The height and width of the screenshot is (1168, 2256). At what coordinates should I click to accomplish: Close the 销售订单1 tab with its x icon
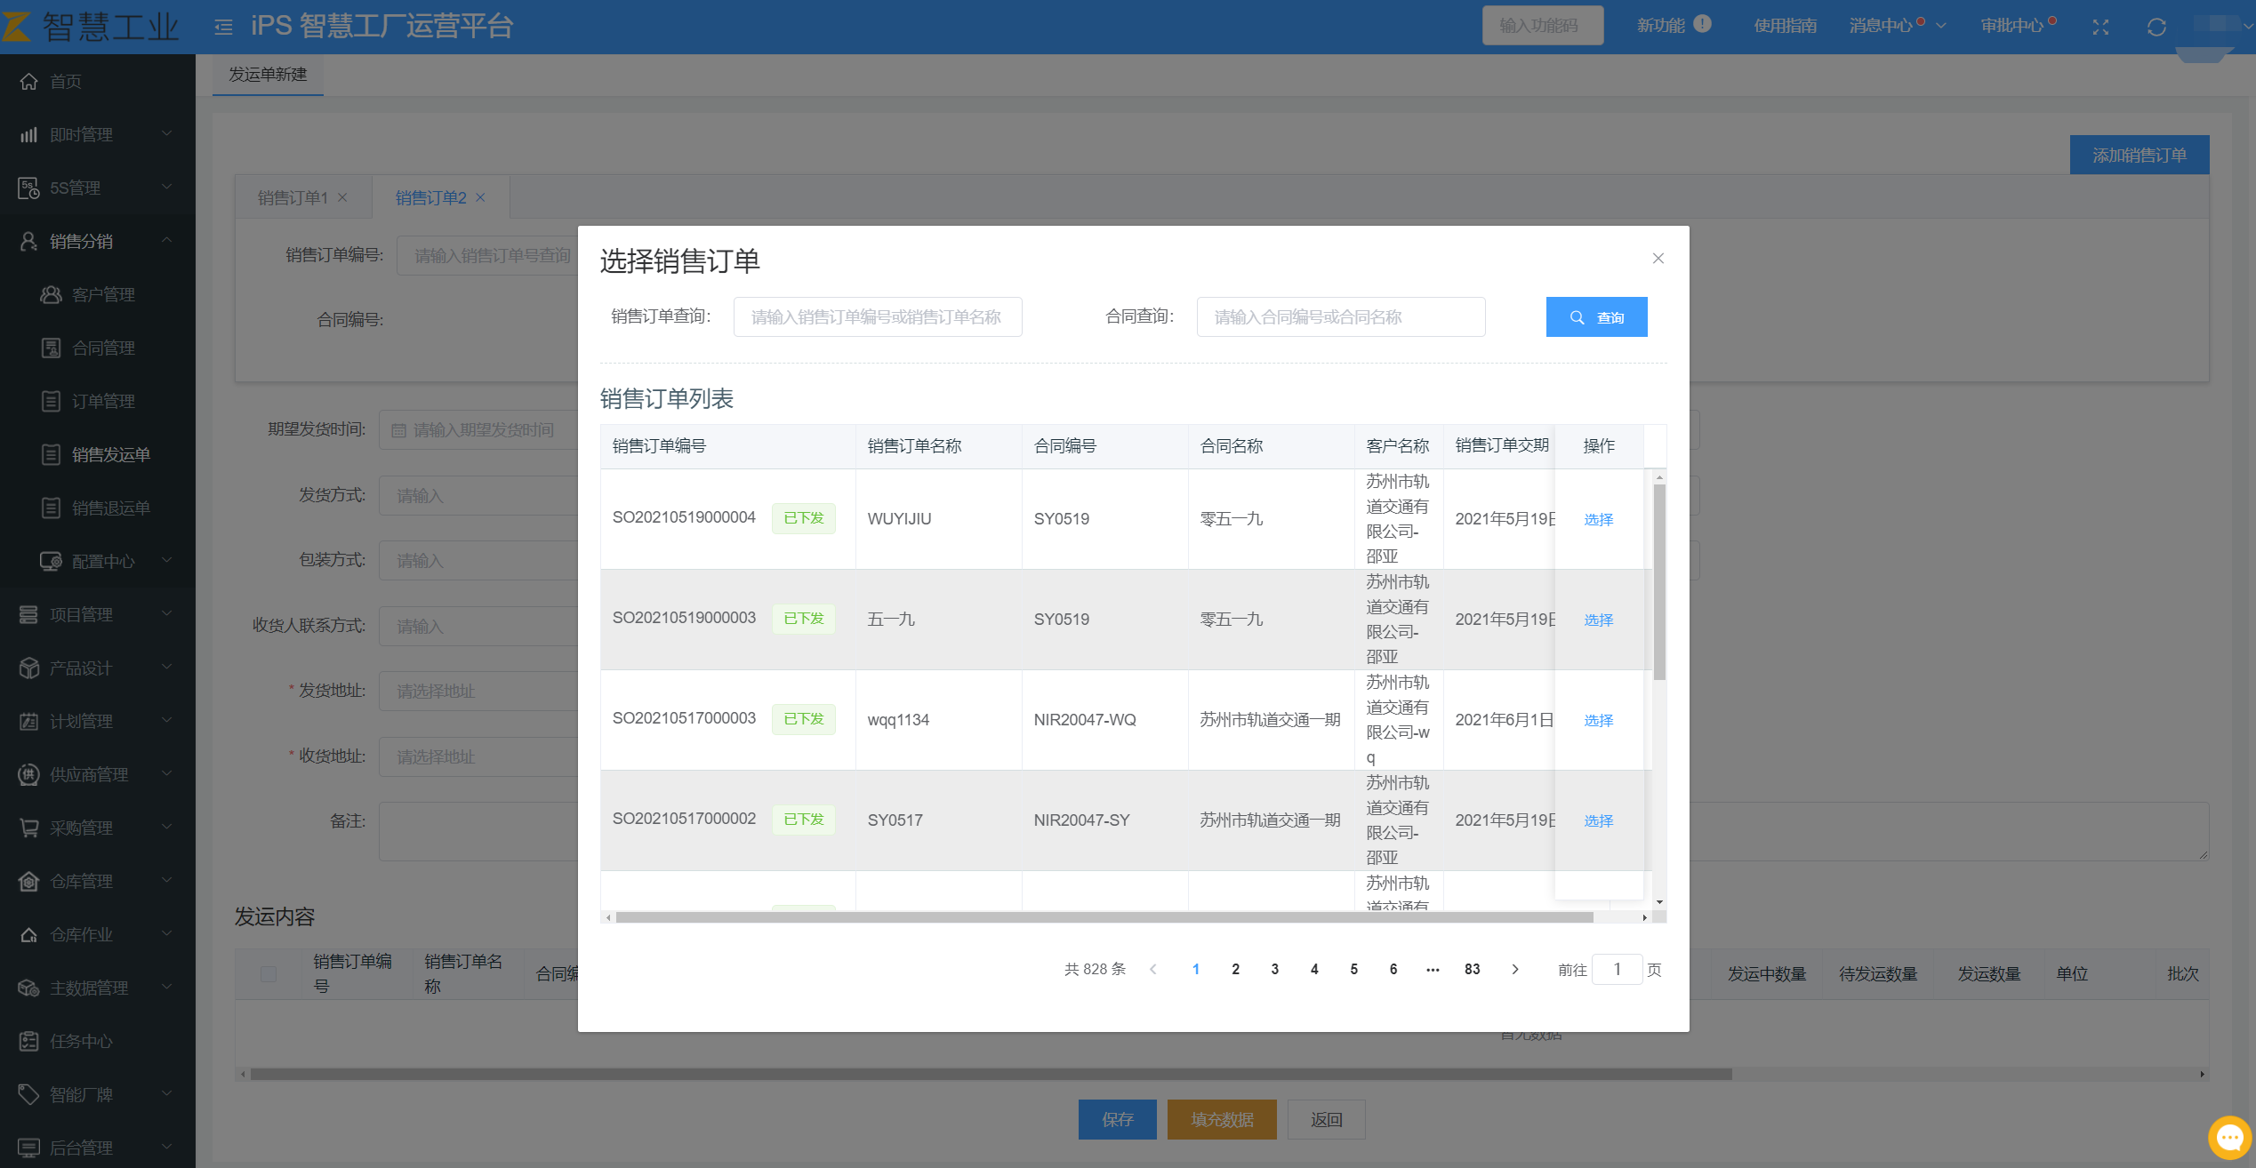[x=343, y=198]
